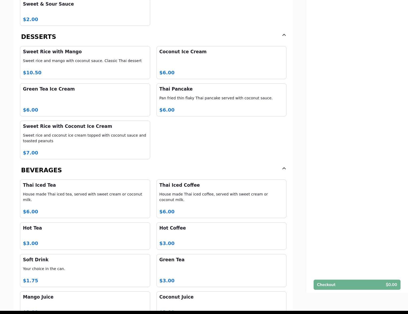
Task: Select the Coconut Juice item
Action: point(221,301)
